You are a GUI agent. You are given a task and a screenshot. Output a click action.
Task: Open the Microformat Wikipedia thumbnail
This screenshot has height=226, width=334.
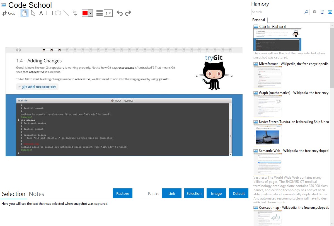point(268,77)
